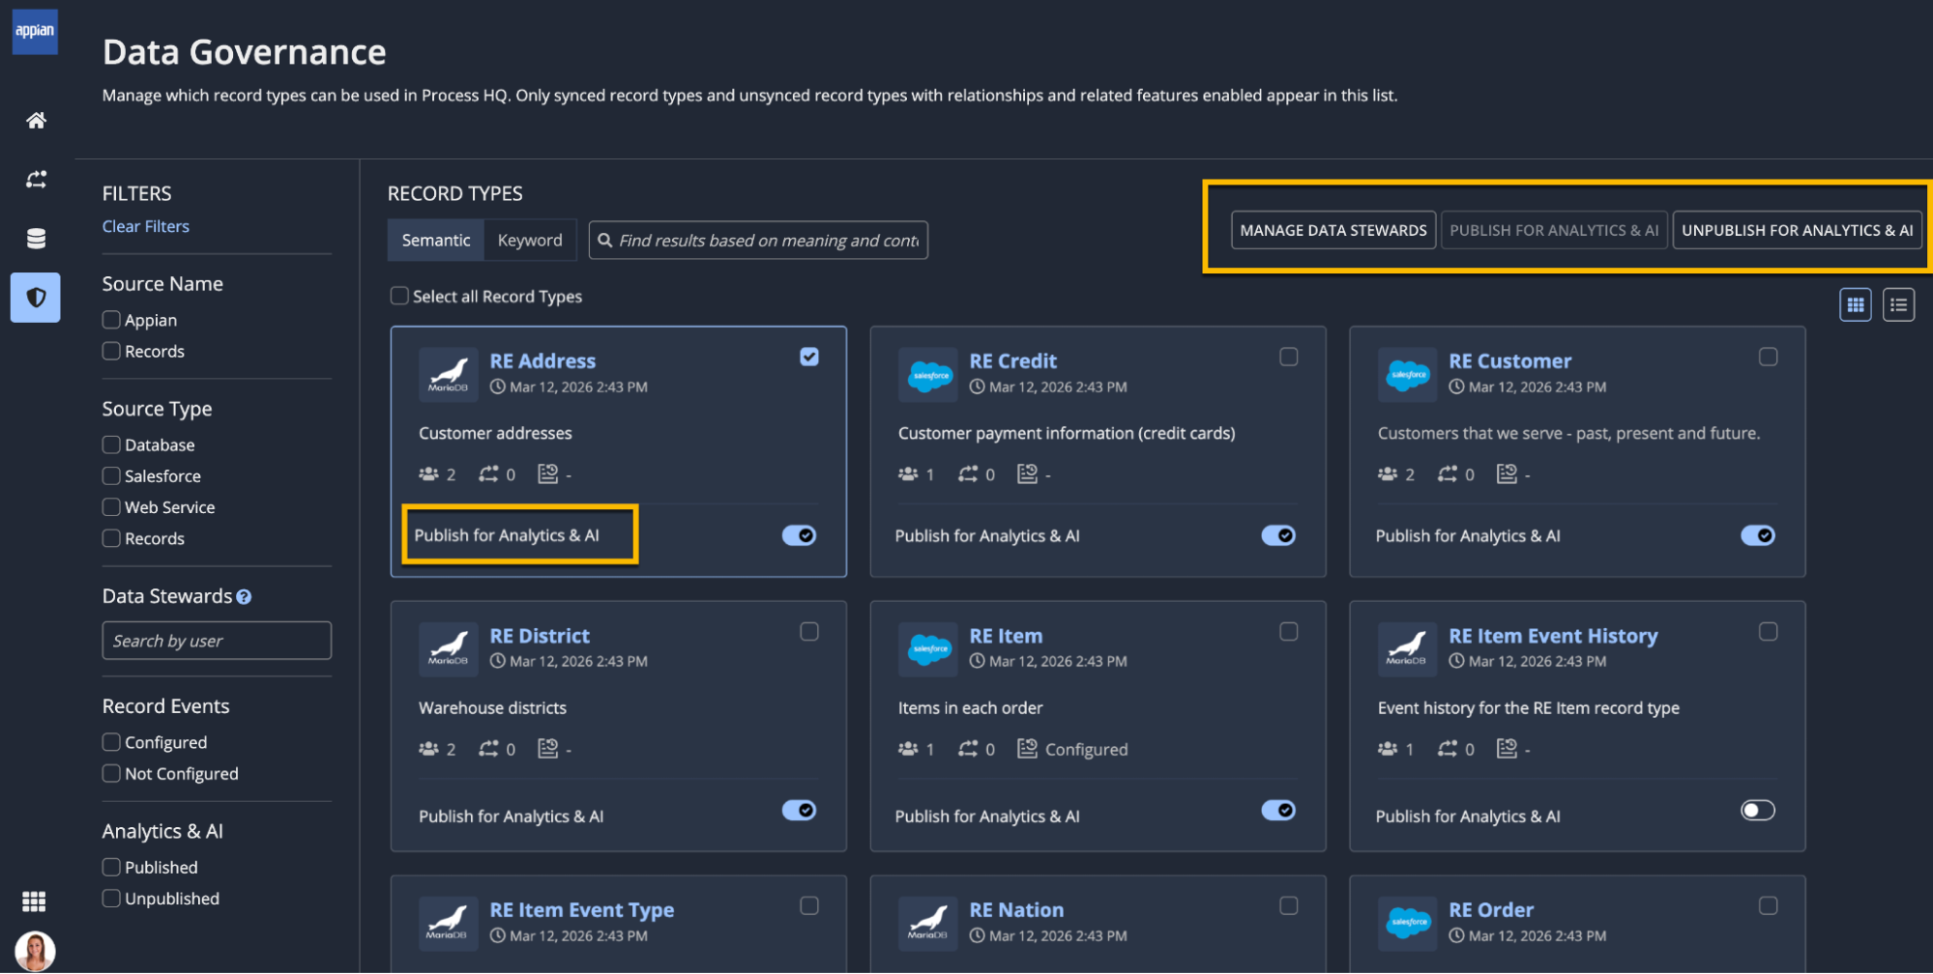Click the RE Address MariaDB source icon
Image resolution: width=1933 pixels, height=974 pixels.
click(x=448, y=374)
